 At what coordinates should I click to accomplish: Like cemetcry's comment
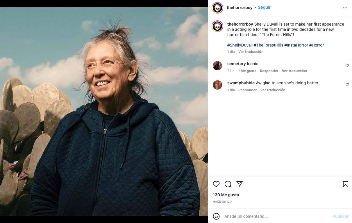tap(347, 65)
